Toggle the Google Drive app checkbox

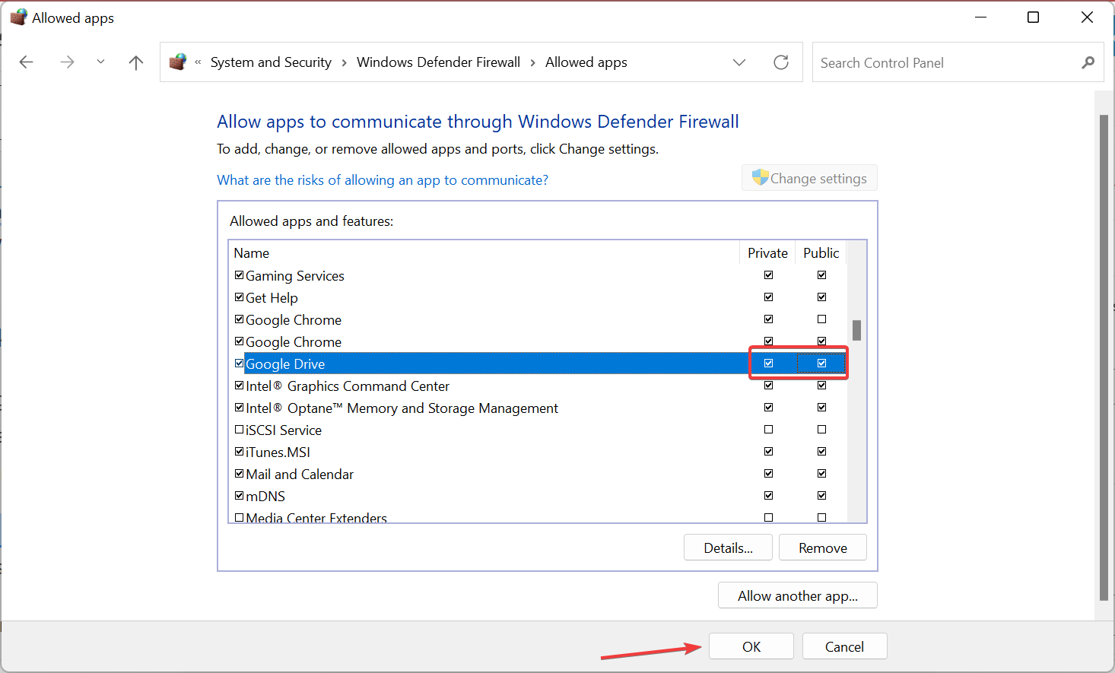pos(239,363)
